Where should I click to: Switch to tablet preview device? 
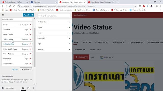coord(28,88)
